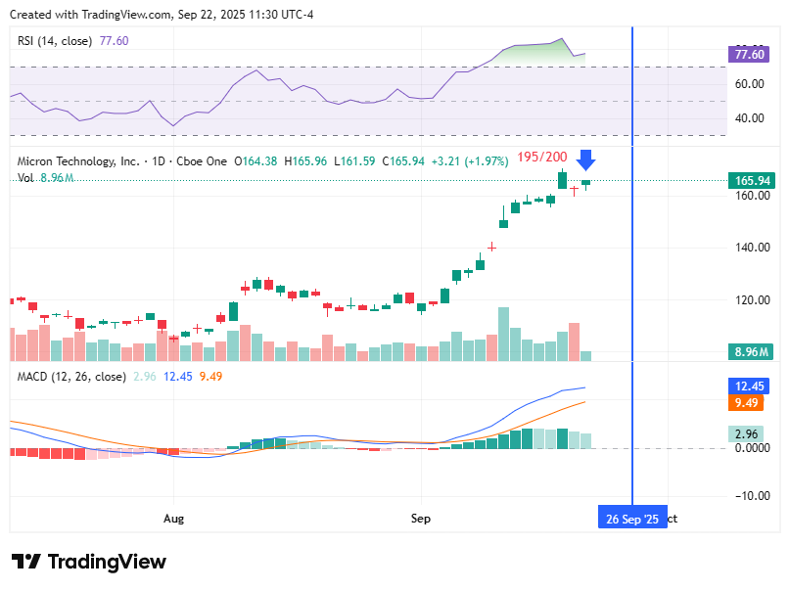Click the orange 9.49 MACD signal badge

747,403
